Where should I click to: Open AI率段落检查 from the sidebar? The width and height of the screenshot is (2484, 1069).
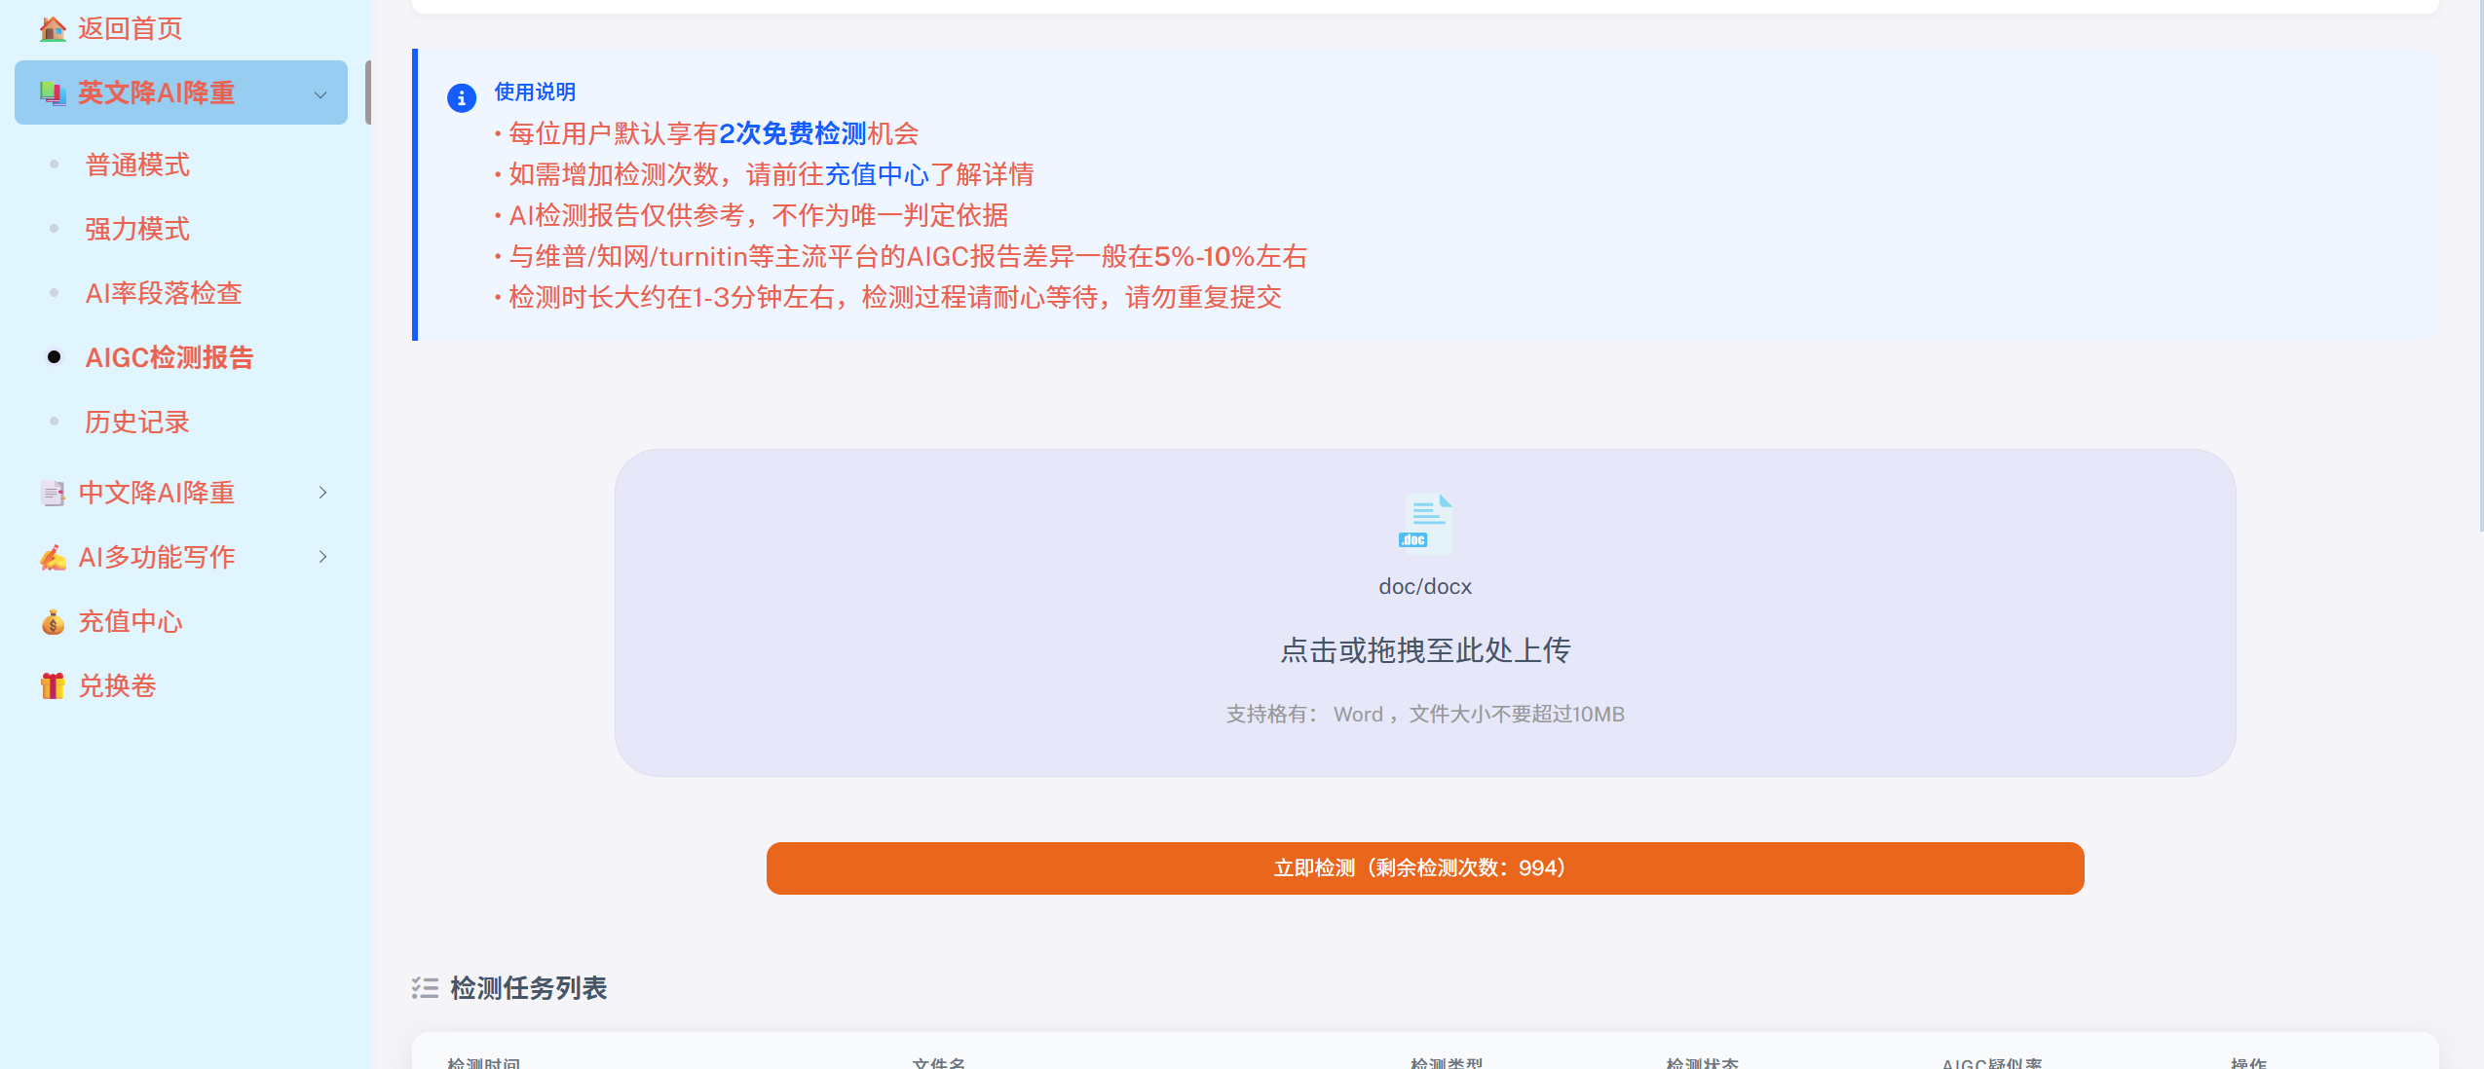pos(164,293)
